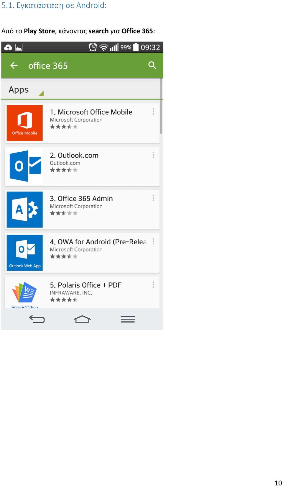Click Microsoft Corporation under Office 365 Admin
The height and width of the screenshot is (486, 283).
pyautogui.click(x=76, y=206)
